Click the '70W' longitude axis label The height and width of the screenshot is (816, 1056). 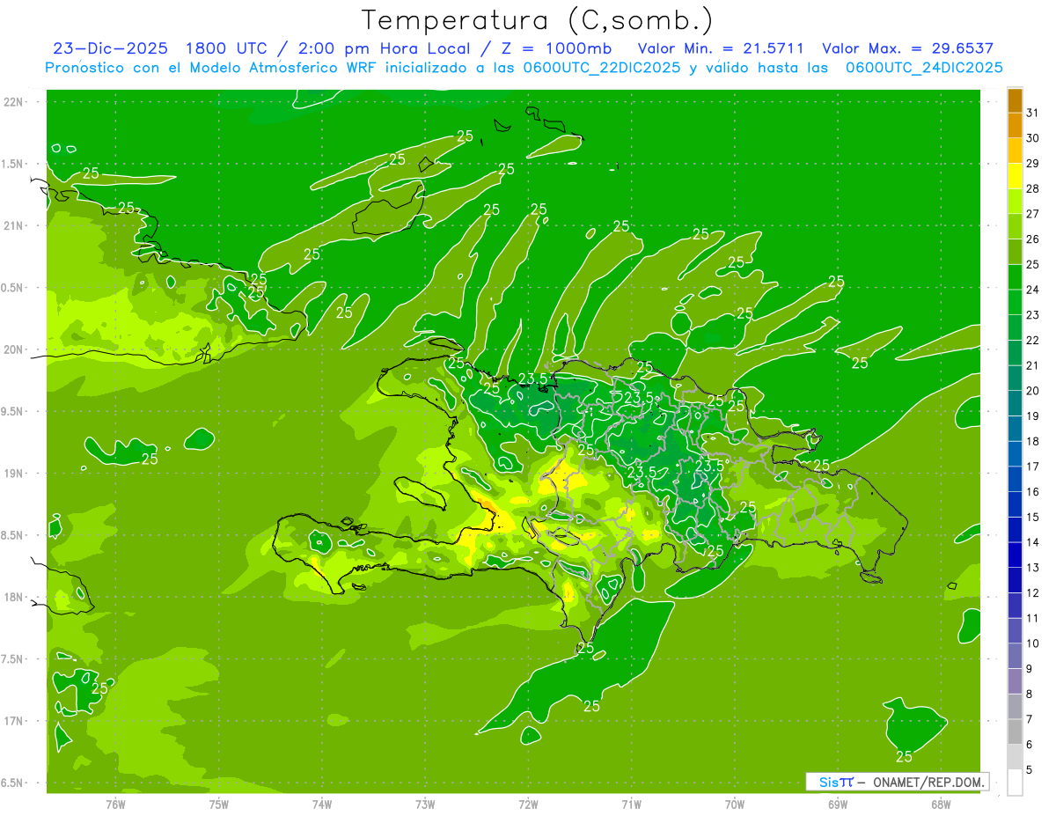(735, 804)
